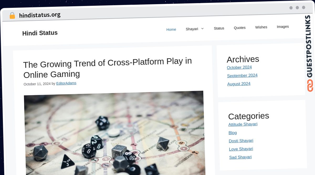Go to the Status menu page
Viewport: 315px width, 175px height.
pos(219,28)
